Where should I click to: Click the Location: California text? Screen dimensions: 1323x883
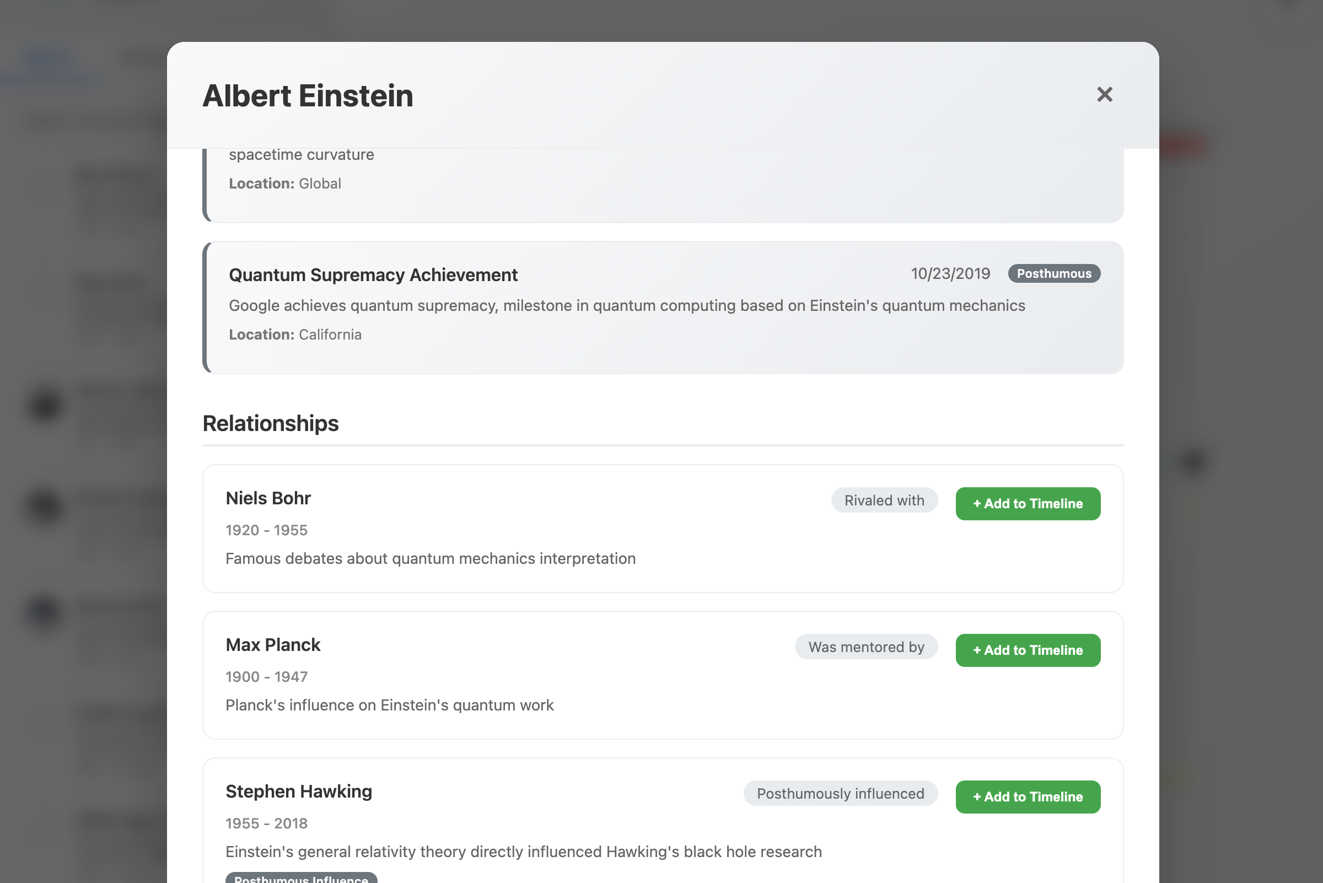coord(294,335)
